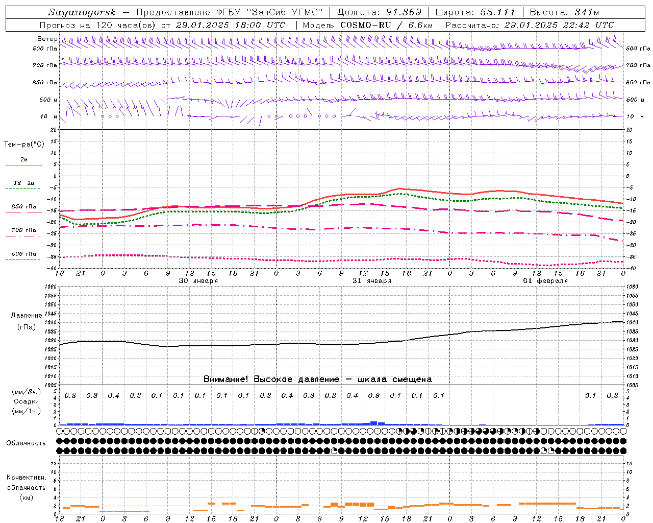This screenshot has width=653, height=523.
Task: Click "Рассчитано: 29.01.2025 22:42 UTC" text
Action: (530, 25)
